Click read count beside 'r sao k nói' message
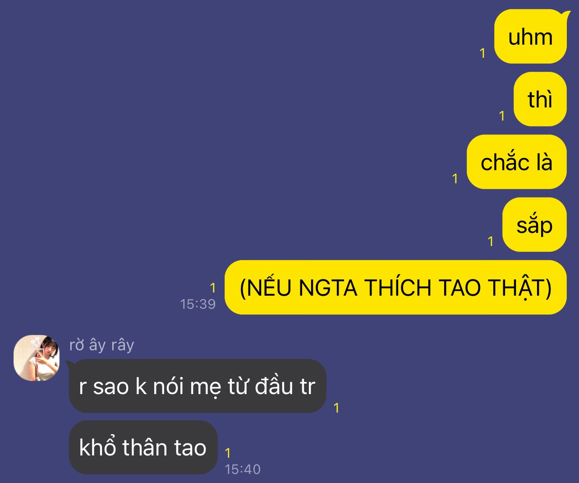This screenshot has width=579, height=483. [336, 408]
